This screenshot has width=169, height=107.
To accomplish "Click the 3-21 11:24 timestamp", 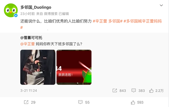I will coord(29,90).
